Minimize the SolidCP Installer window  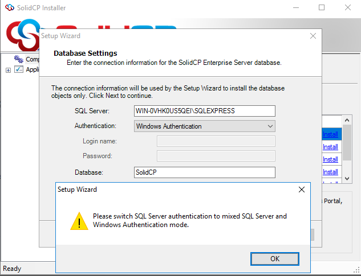coord(296,7)
